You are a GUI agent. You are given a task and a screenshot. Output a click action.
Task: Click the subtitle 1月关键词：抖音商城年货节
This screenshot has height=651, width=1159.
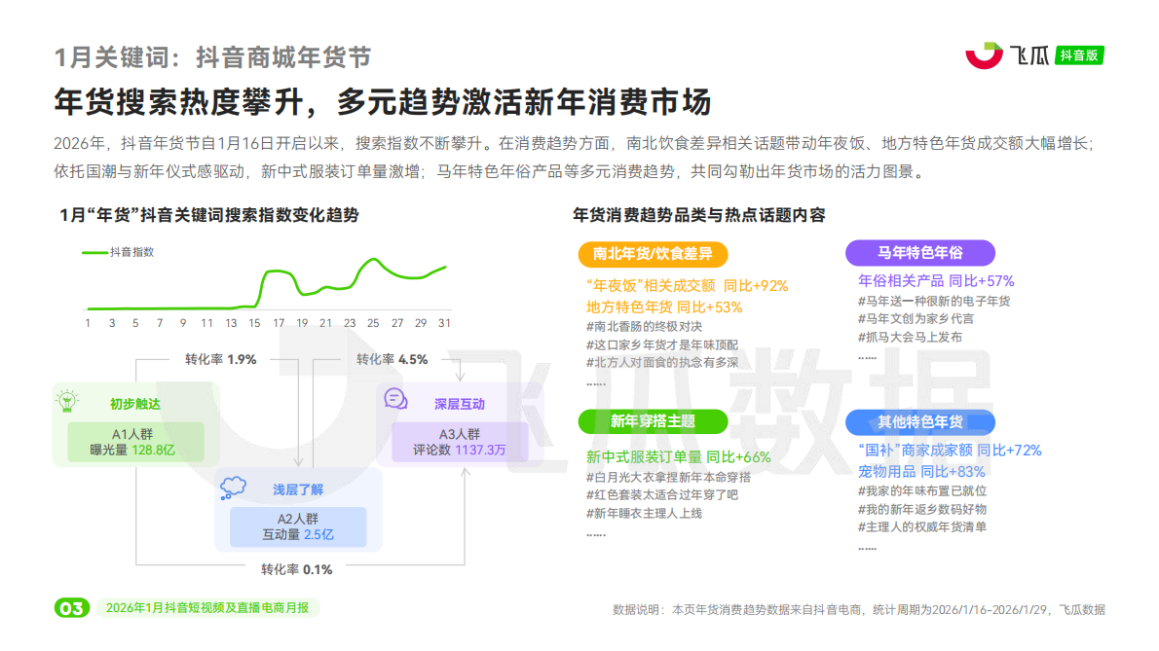[213, 57]
